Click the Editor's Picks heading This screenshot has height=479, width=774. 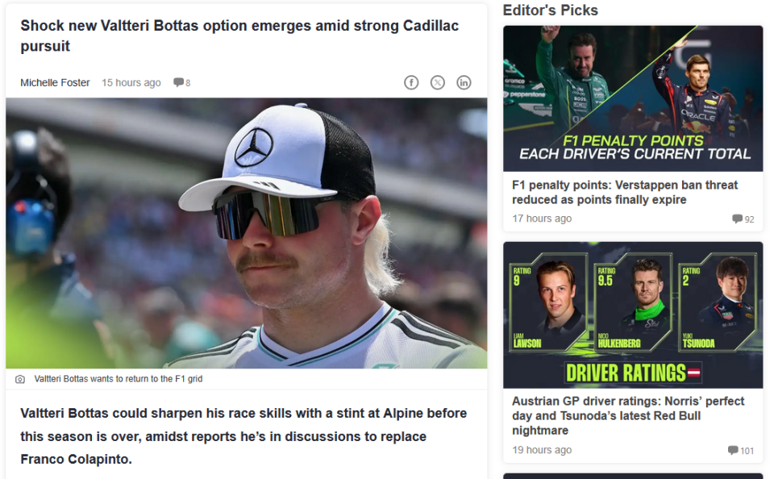[x=551, y=10]
